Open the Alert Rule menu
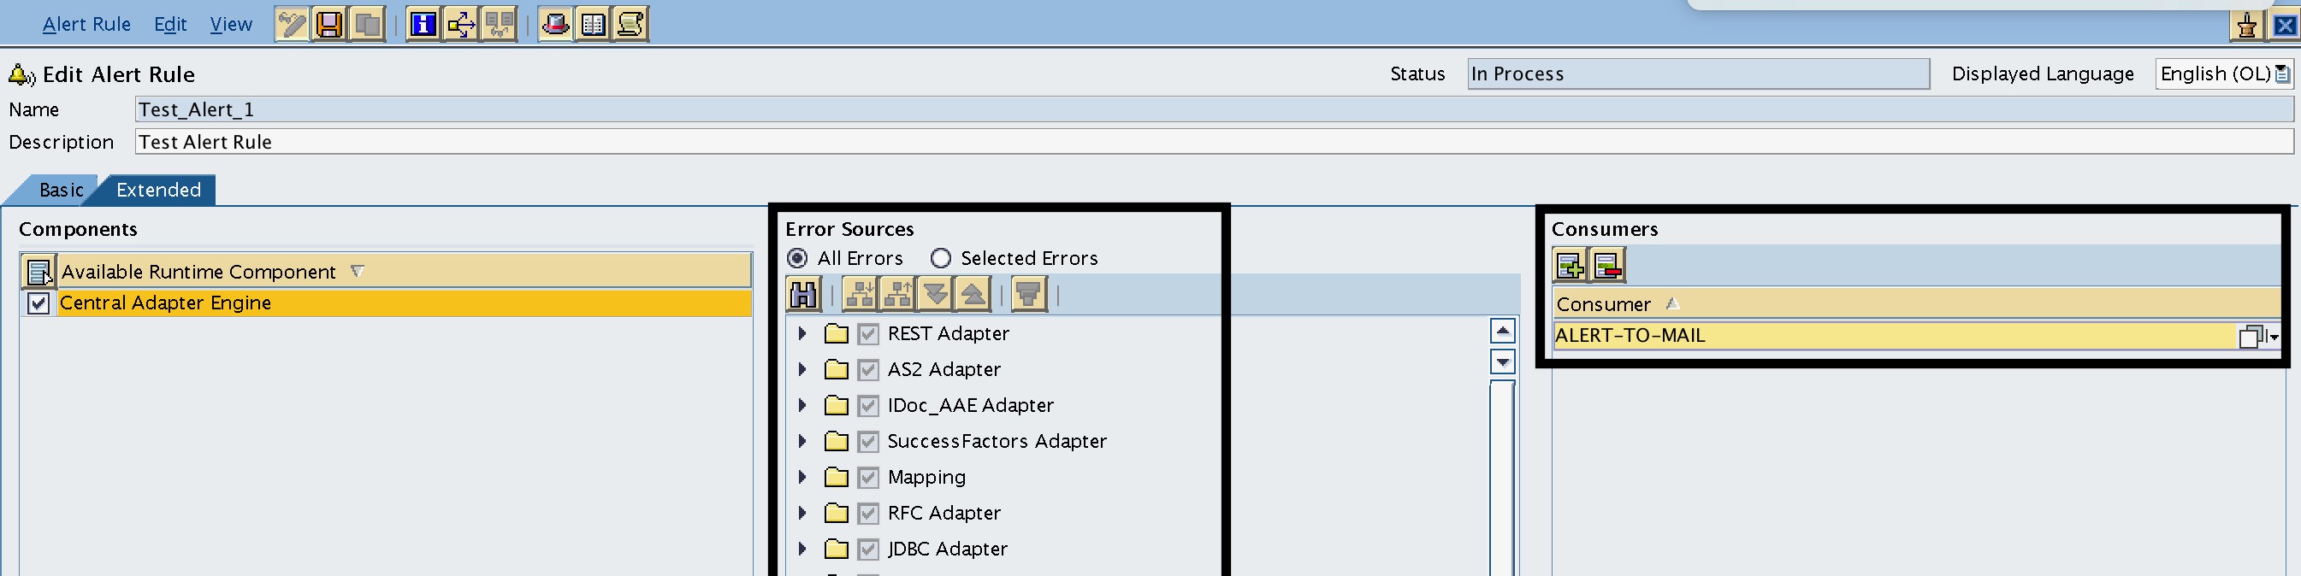This screenshot has width=2301, height=576. coord(86,24)
